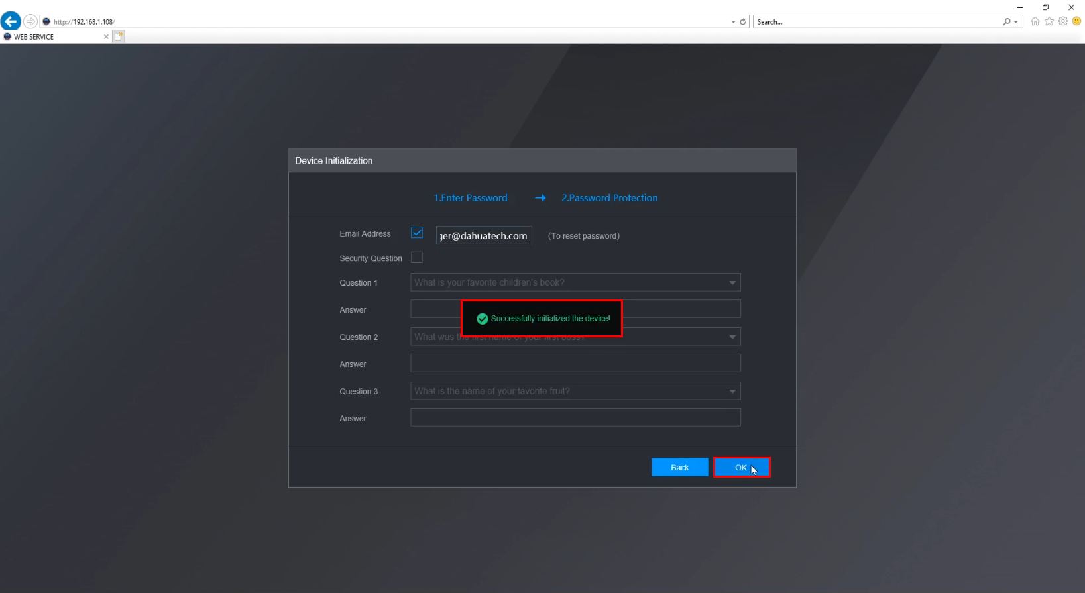Screen dimensions: 1085x593
Task: Open a new tab with the new-tab button
Action: (119, 36)
